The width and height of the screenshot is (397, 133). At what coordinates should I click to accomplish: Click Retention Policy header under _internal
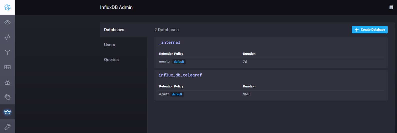coord(171,54)
